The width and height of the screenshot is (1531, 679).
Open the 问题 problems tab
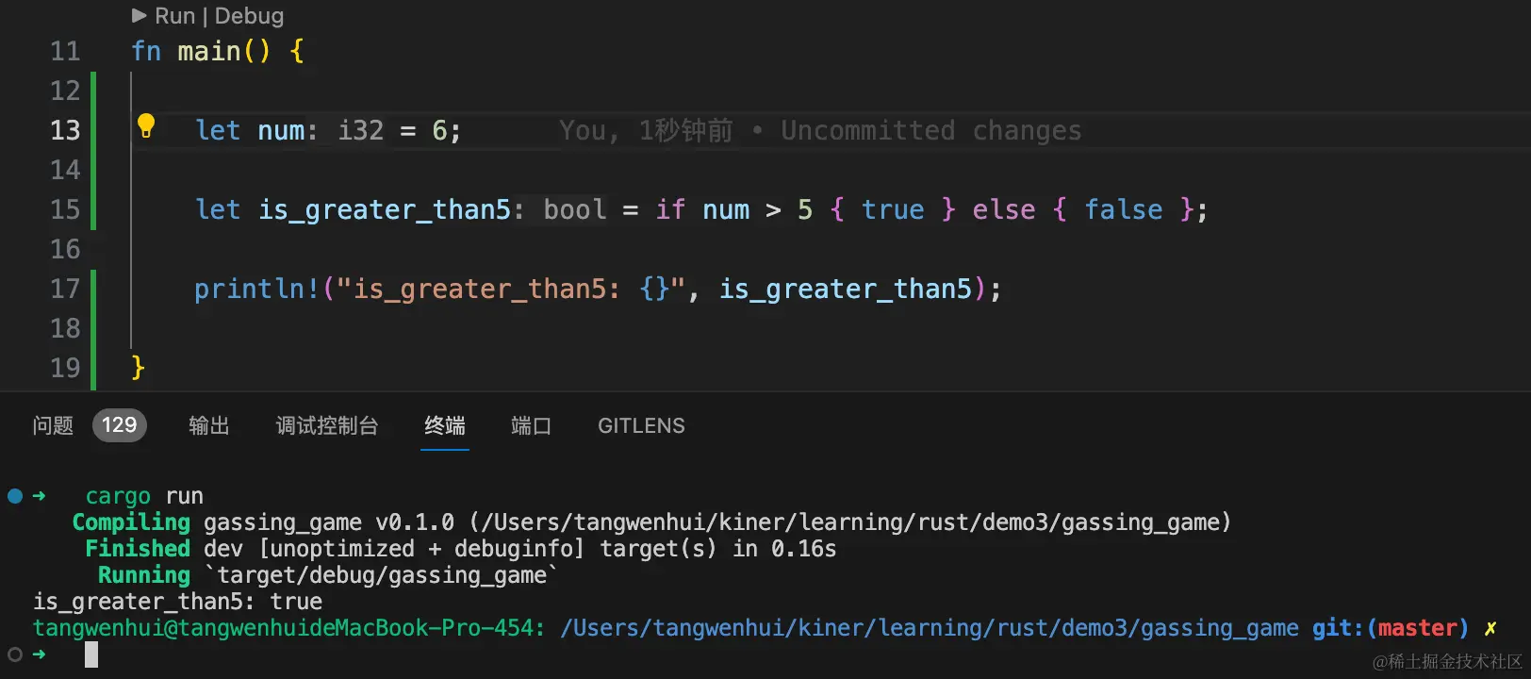click(x=53, y=425)
